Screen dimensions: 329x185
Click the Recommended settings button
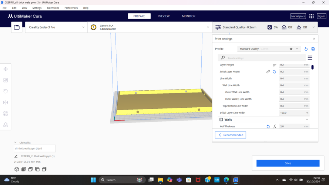(231, 135)
